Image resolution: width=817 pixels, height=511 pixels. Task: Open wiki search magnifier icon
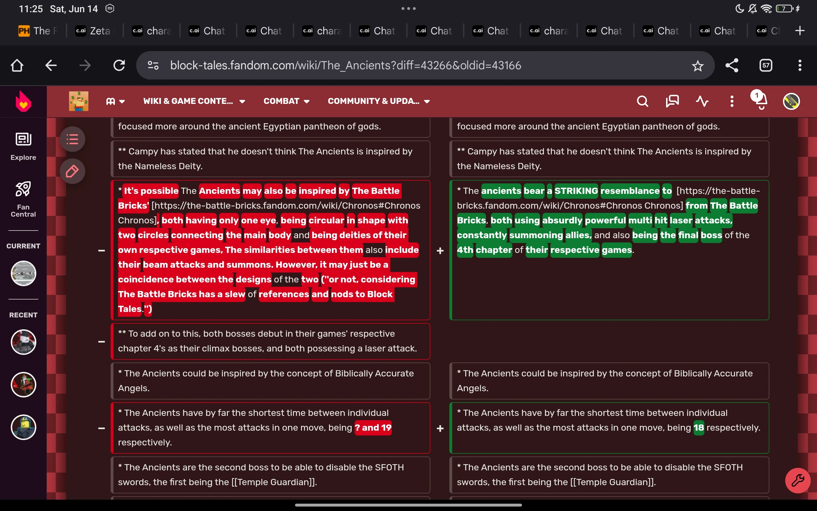click(642, 101)
